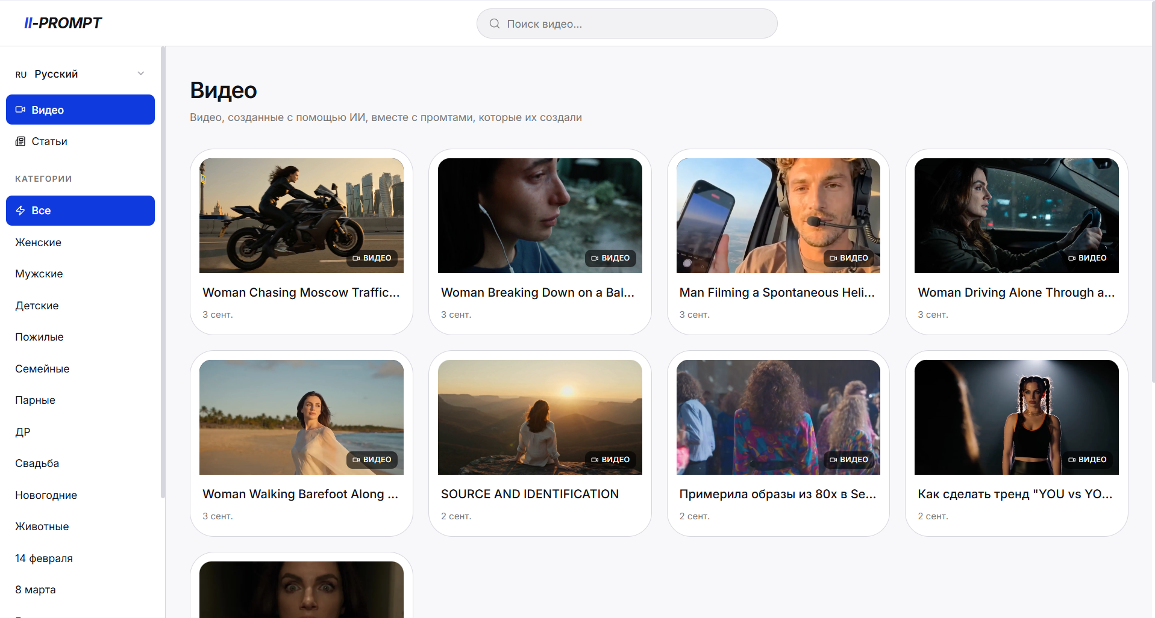Open the woman driving car thumbnail
The width and height of the screenshot is (1155, 618).
tap(1016, 215)
